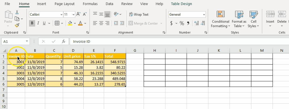Click Align Left icon
The image size is (289, 109).
pos(95,23)
